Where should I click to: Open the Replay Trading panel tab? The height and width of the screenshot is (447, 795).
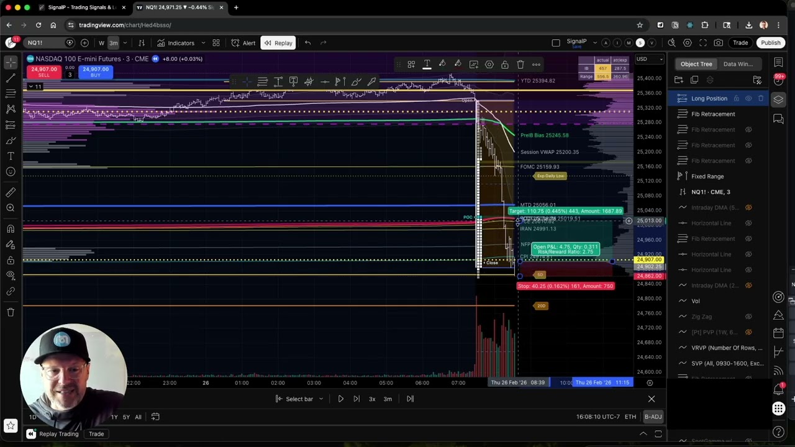point(58,434)
